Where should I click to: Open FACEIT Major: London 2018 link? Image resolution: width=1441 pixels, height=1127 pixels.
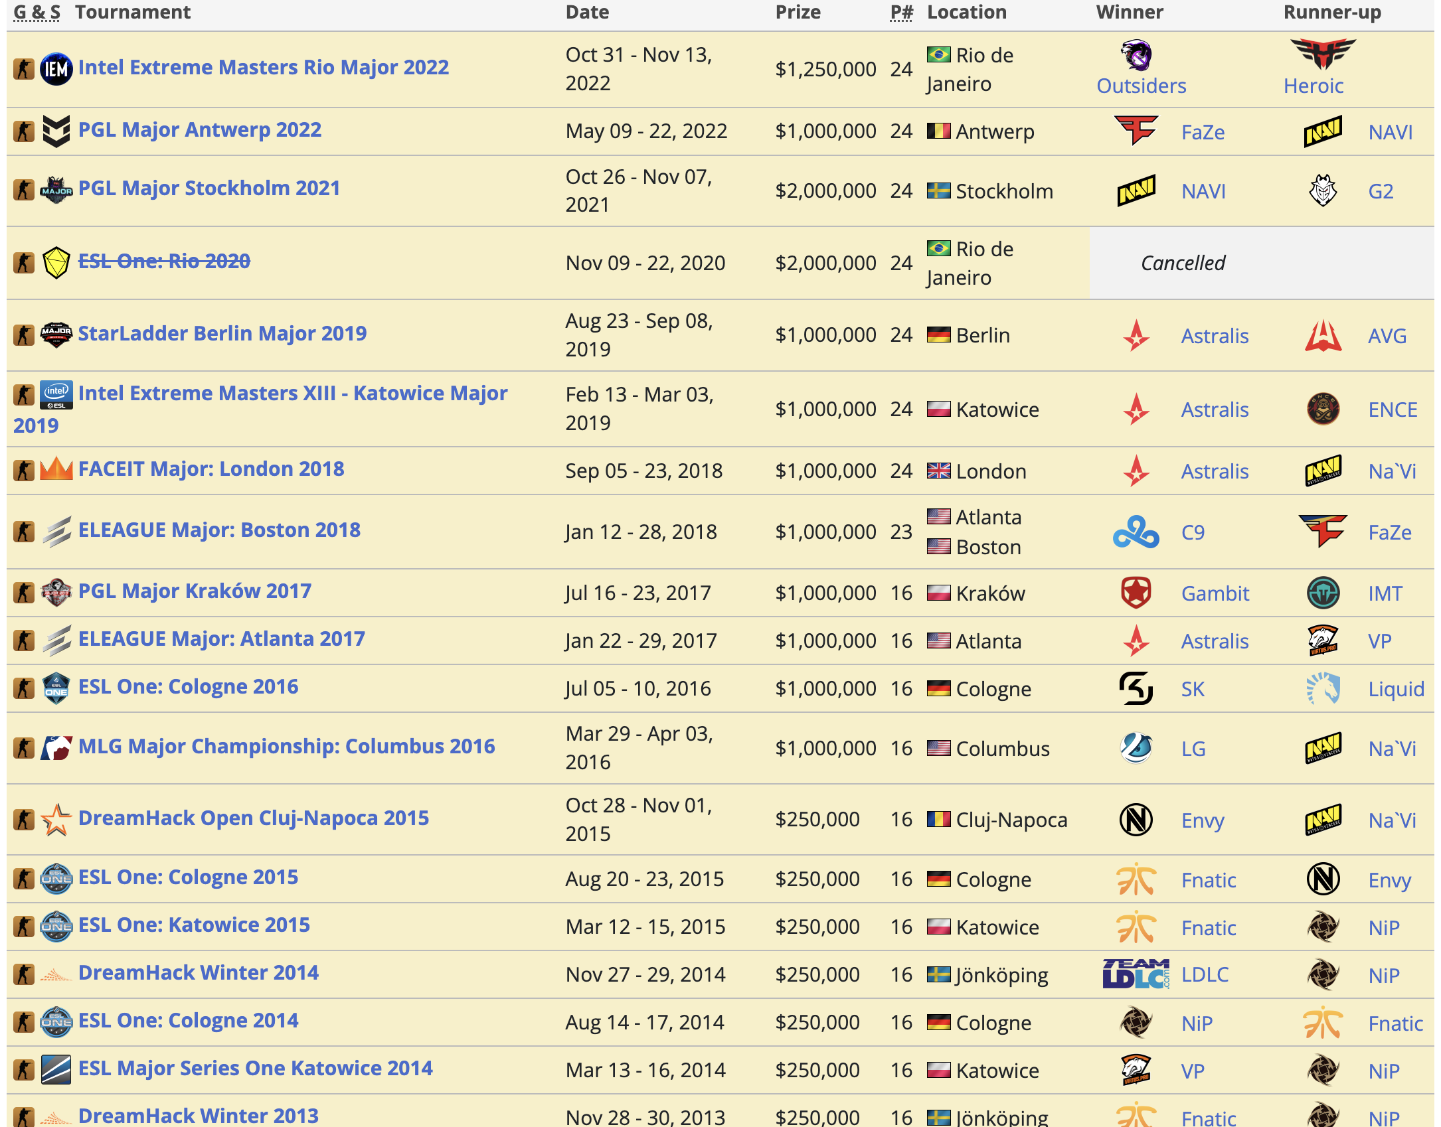pos(211,469)
